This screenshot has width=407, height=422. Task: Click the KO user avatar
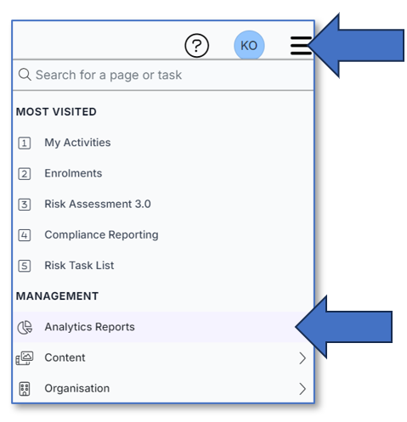coord(249,45)
